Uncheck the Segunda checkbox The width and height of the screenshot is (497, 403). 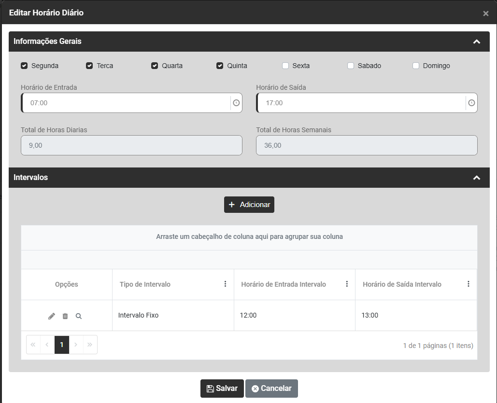[x=24, y=66]
